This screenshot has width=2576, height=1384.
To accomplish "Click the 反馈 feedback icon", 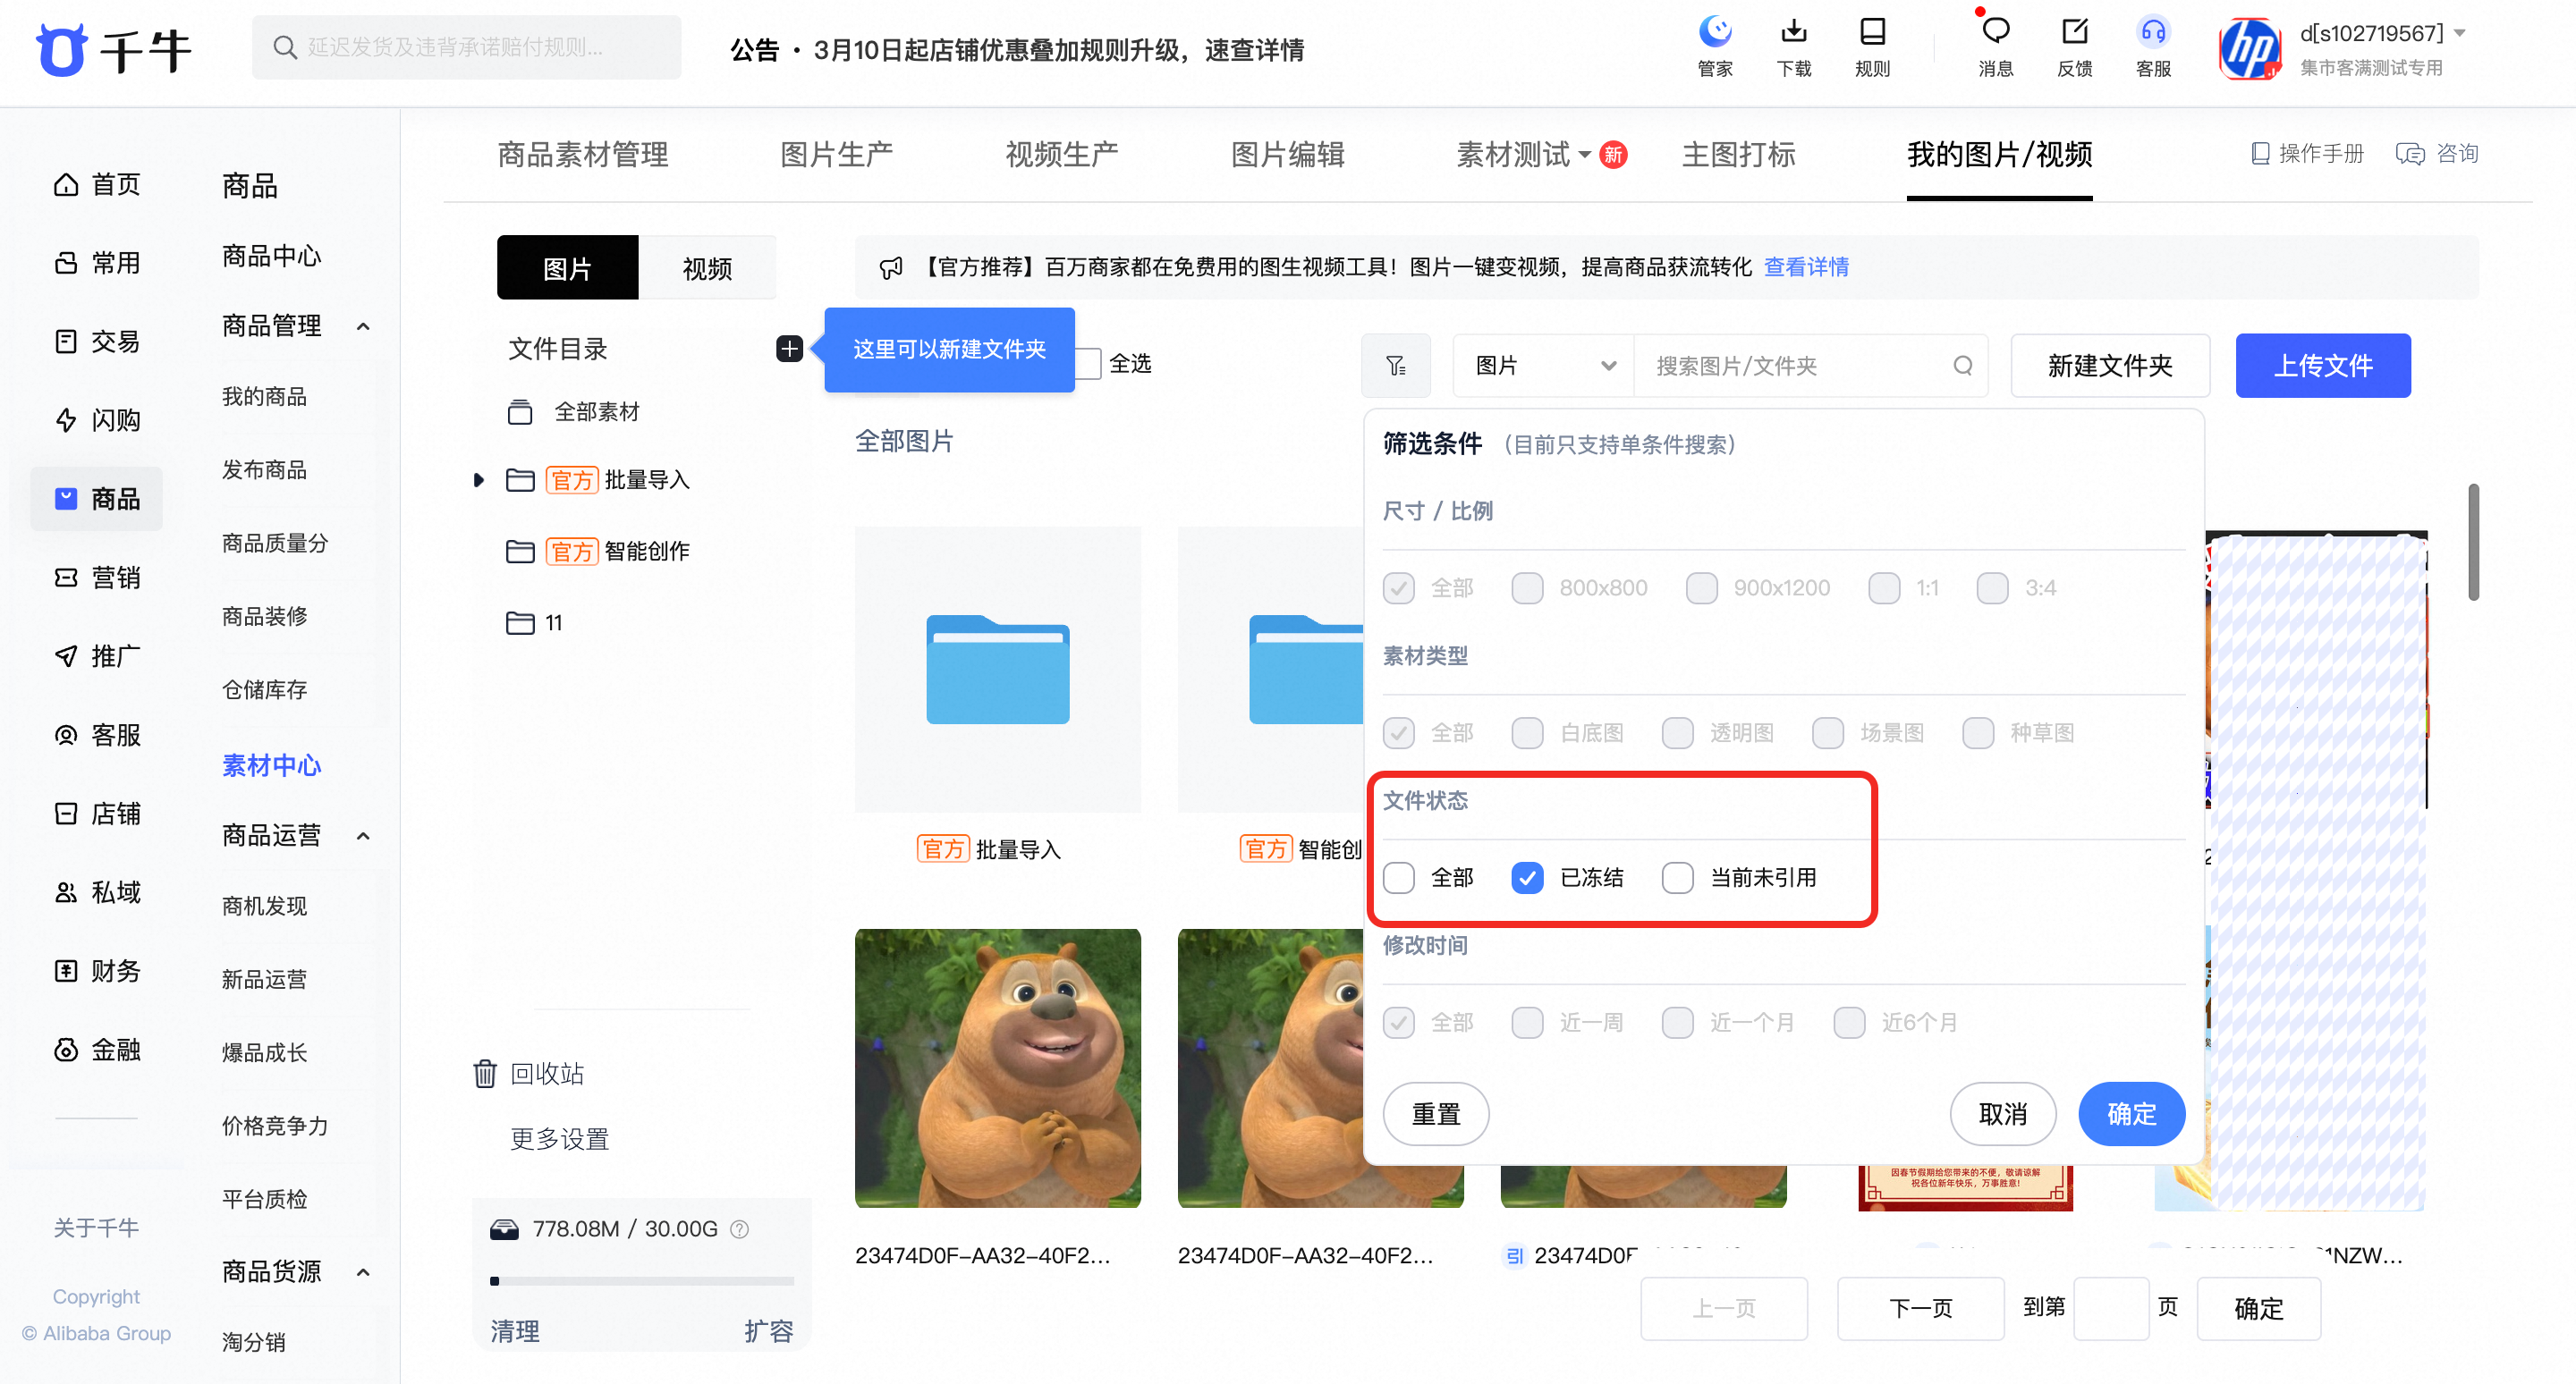I will (2075, 46).
